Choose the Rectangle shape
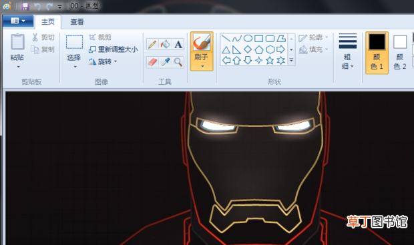 click(259, 39)
